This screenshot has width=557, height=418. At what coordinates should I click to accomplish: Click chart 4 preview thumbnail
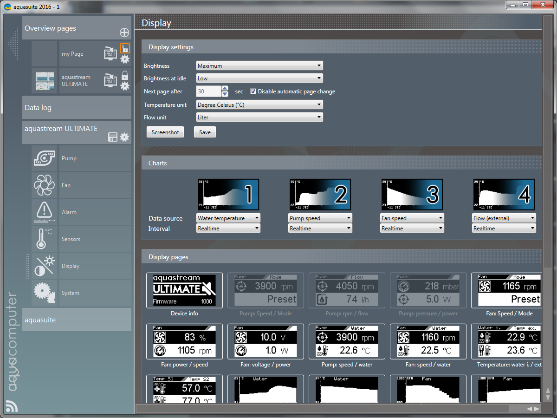pos(504,195)
